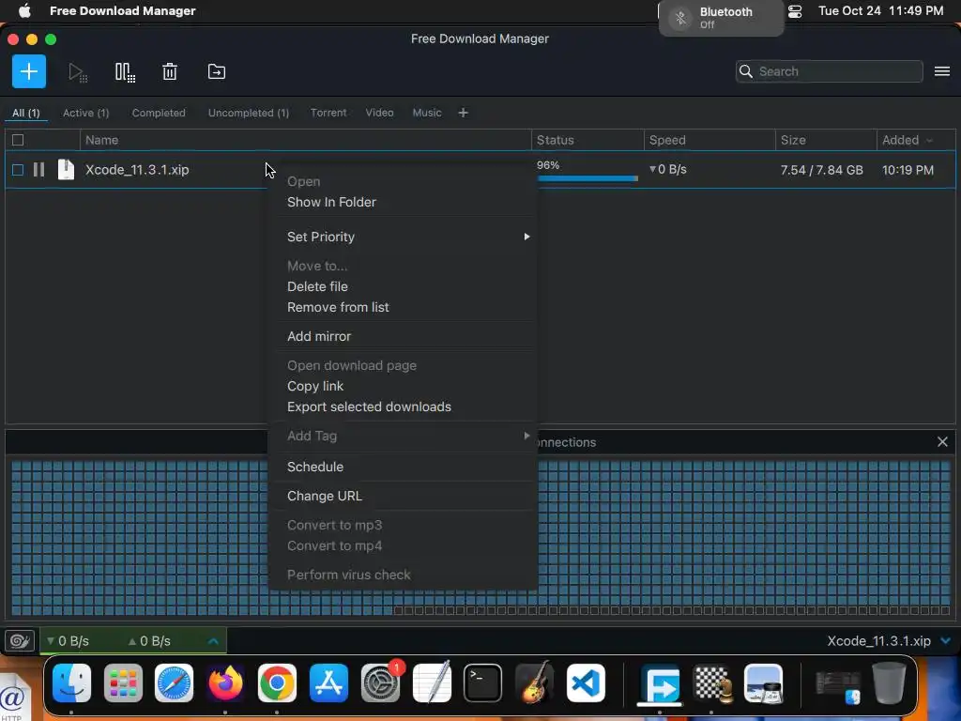Switch to the Uncompleted (1) tab

248,113
